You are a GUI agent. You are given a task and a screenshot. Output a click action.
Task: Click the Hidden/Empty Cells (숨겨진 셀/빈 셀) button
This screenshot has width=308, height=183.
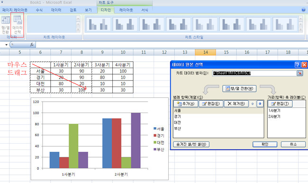pyautogui.click(x=191, y=144)
